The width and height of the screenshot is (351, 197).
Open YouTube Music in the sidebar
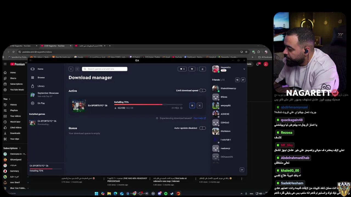[17, 90]
